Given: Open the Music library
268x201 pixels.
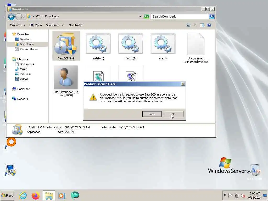Looking at the screenshot, I should pos(23,69).
